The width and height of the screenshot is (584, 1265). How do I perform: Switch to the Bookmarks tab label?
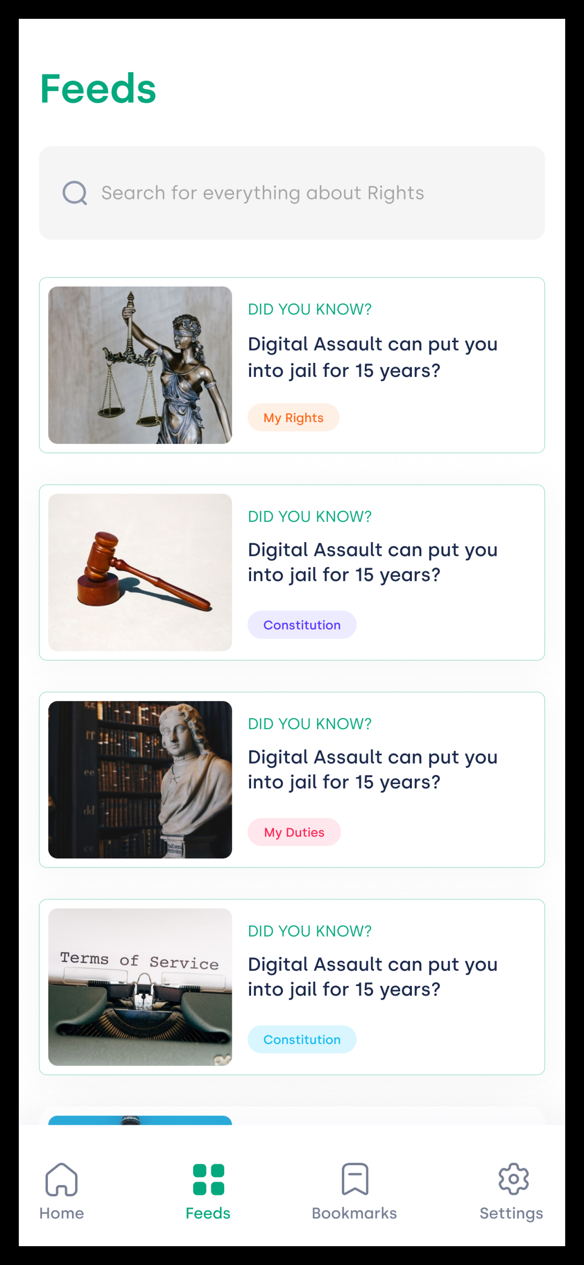tap(355, 1213)
